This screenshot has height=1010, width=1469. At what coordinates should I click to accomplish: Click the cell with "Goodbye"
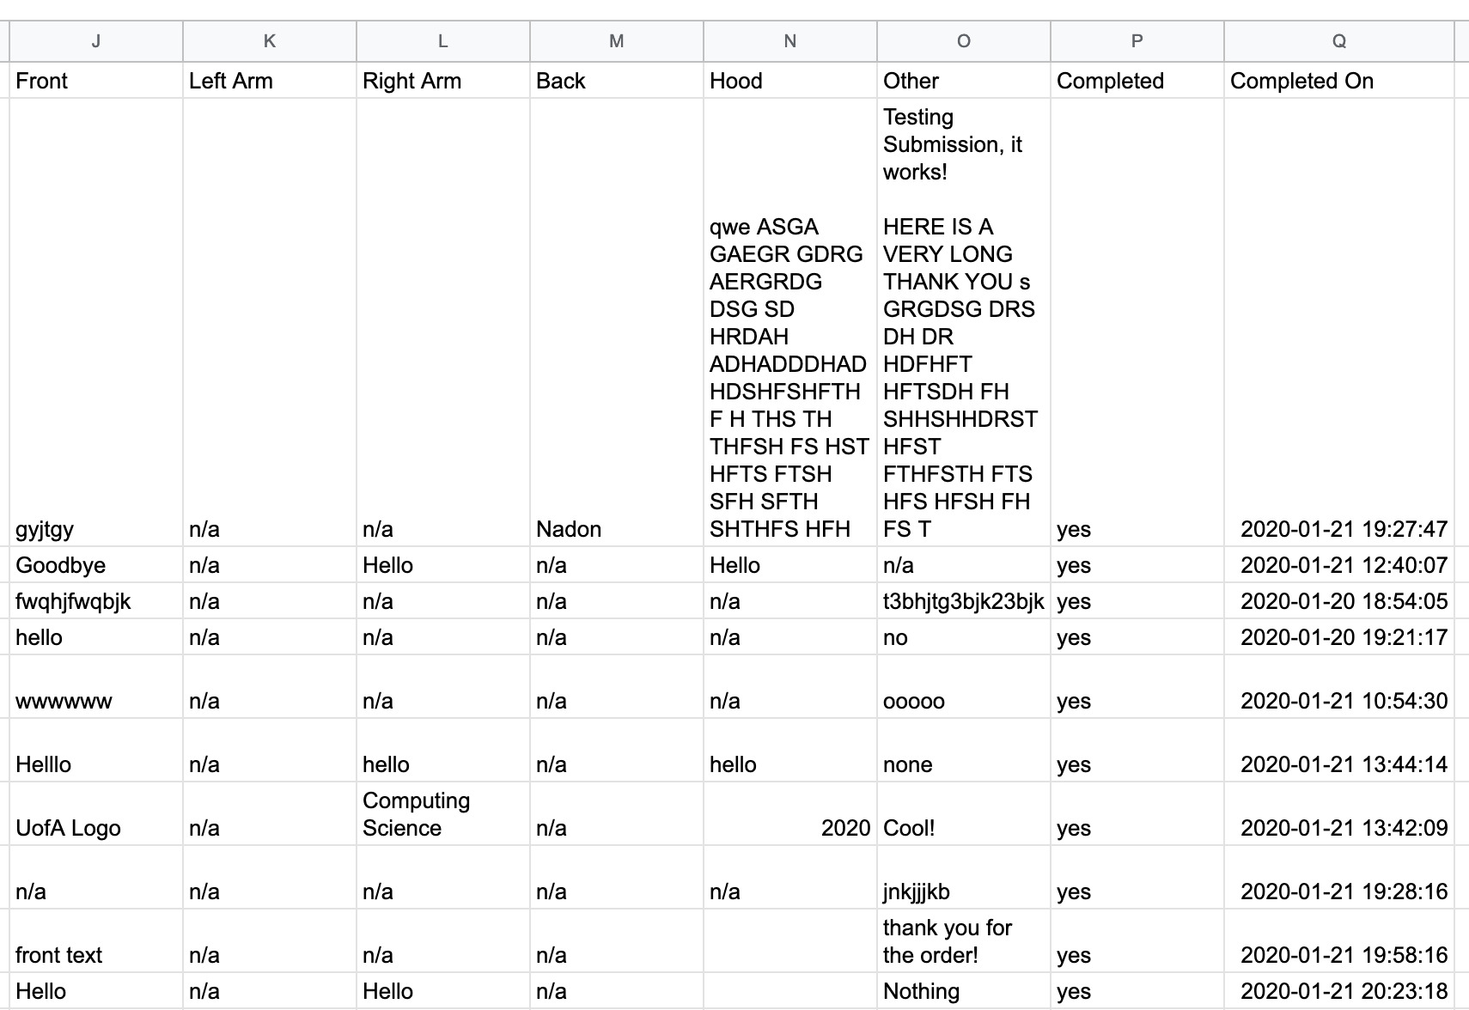(x=95, y=565)
